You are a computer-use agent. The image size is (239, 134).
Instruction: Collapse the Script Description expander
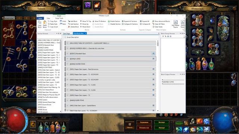point(65,37)
